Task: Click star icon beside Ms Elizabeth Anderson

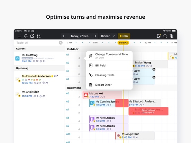Action: [52, 76]
